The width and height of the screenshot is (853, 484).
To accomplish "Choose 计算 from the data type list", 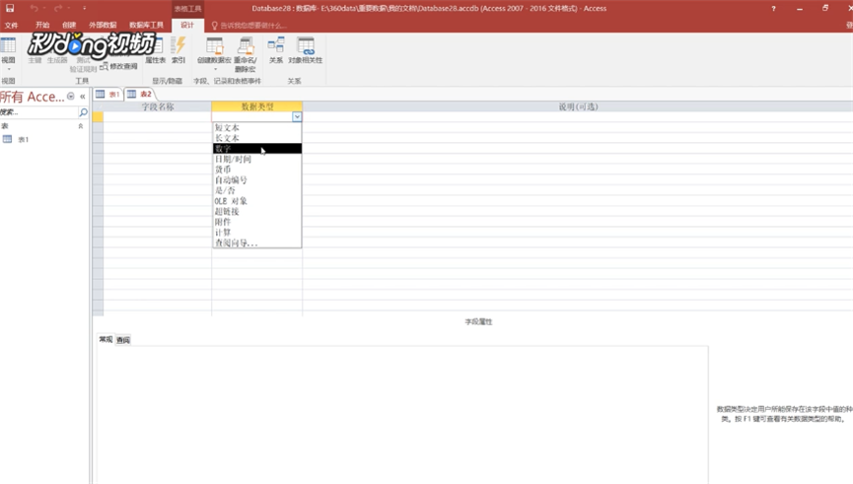I will pyautogui.click(x=256, y=233).
